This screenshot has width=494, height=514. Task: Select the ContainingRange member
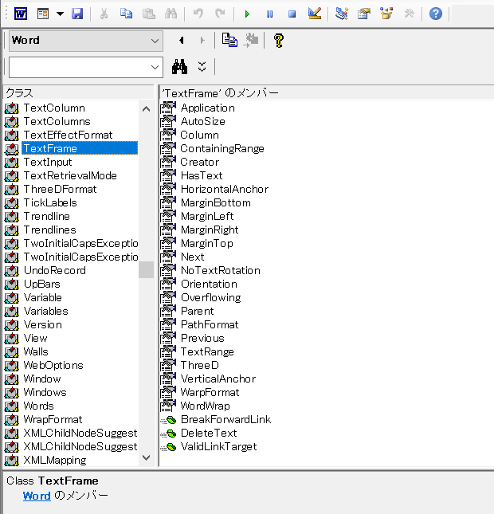coord(222,148)
